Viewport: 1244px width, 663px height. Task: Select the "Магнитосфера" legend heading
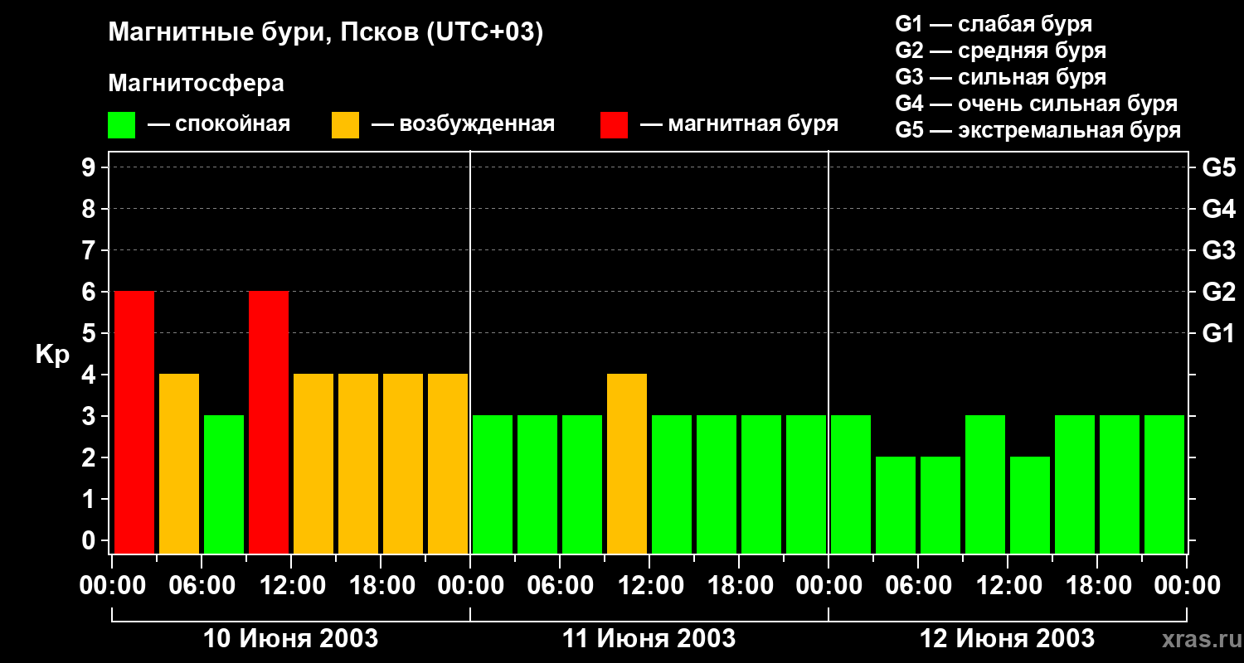pyautogui.click(x=196, y=84)
